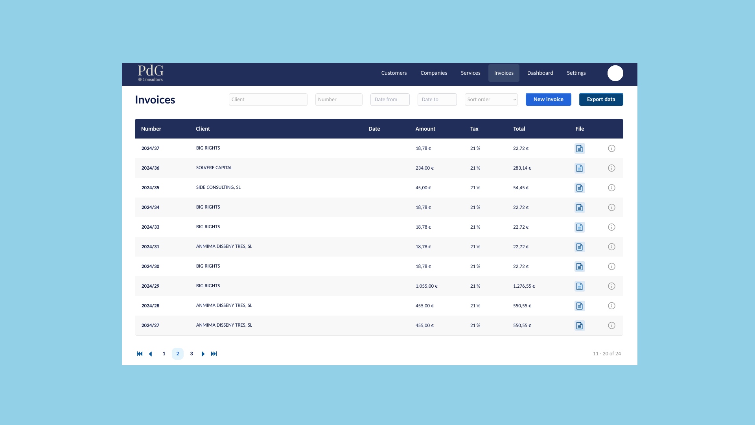Viewport: 755px width, 425px height.
Task: Jump to the last page arrow
Action: (x=214, y=354)
